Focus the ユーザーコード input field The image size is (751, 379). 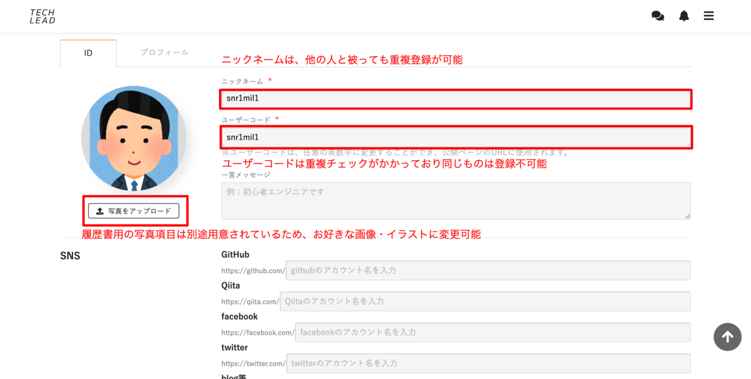click(456, 137)
